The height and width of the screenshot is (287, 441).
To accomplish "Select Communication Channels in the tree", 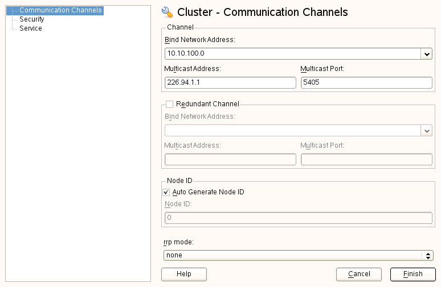I will coord(60,10).
